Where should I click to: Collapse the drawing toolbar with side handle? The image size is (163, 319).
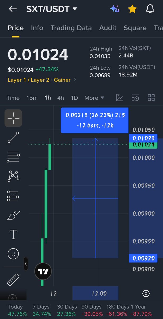click(x=26, y=264)
